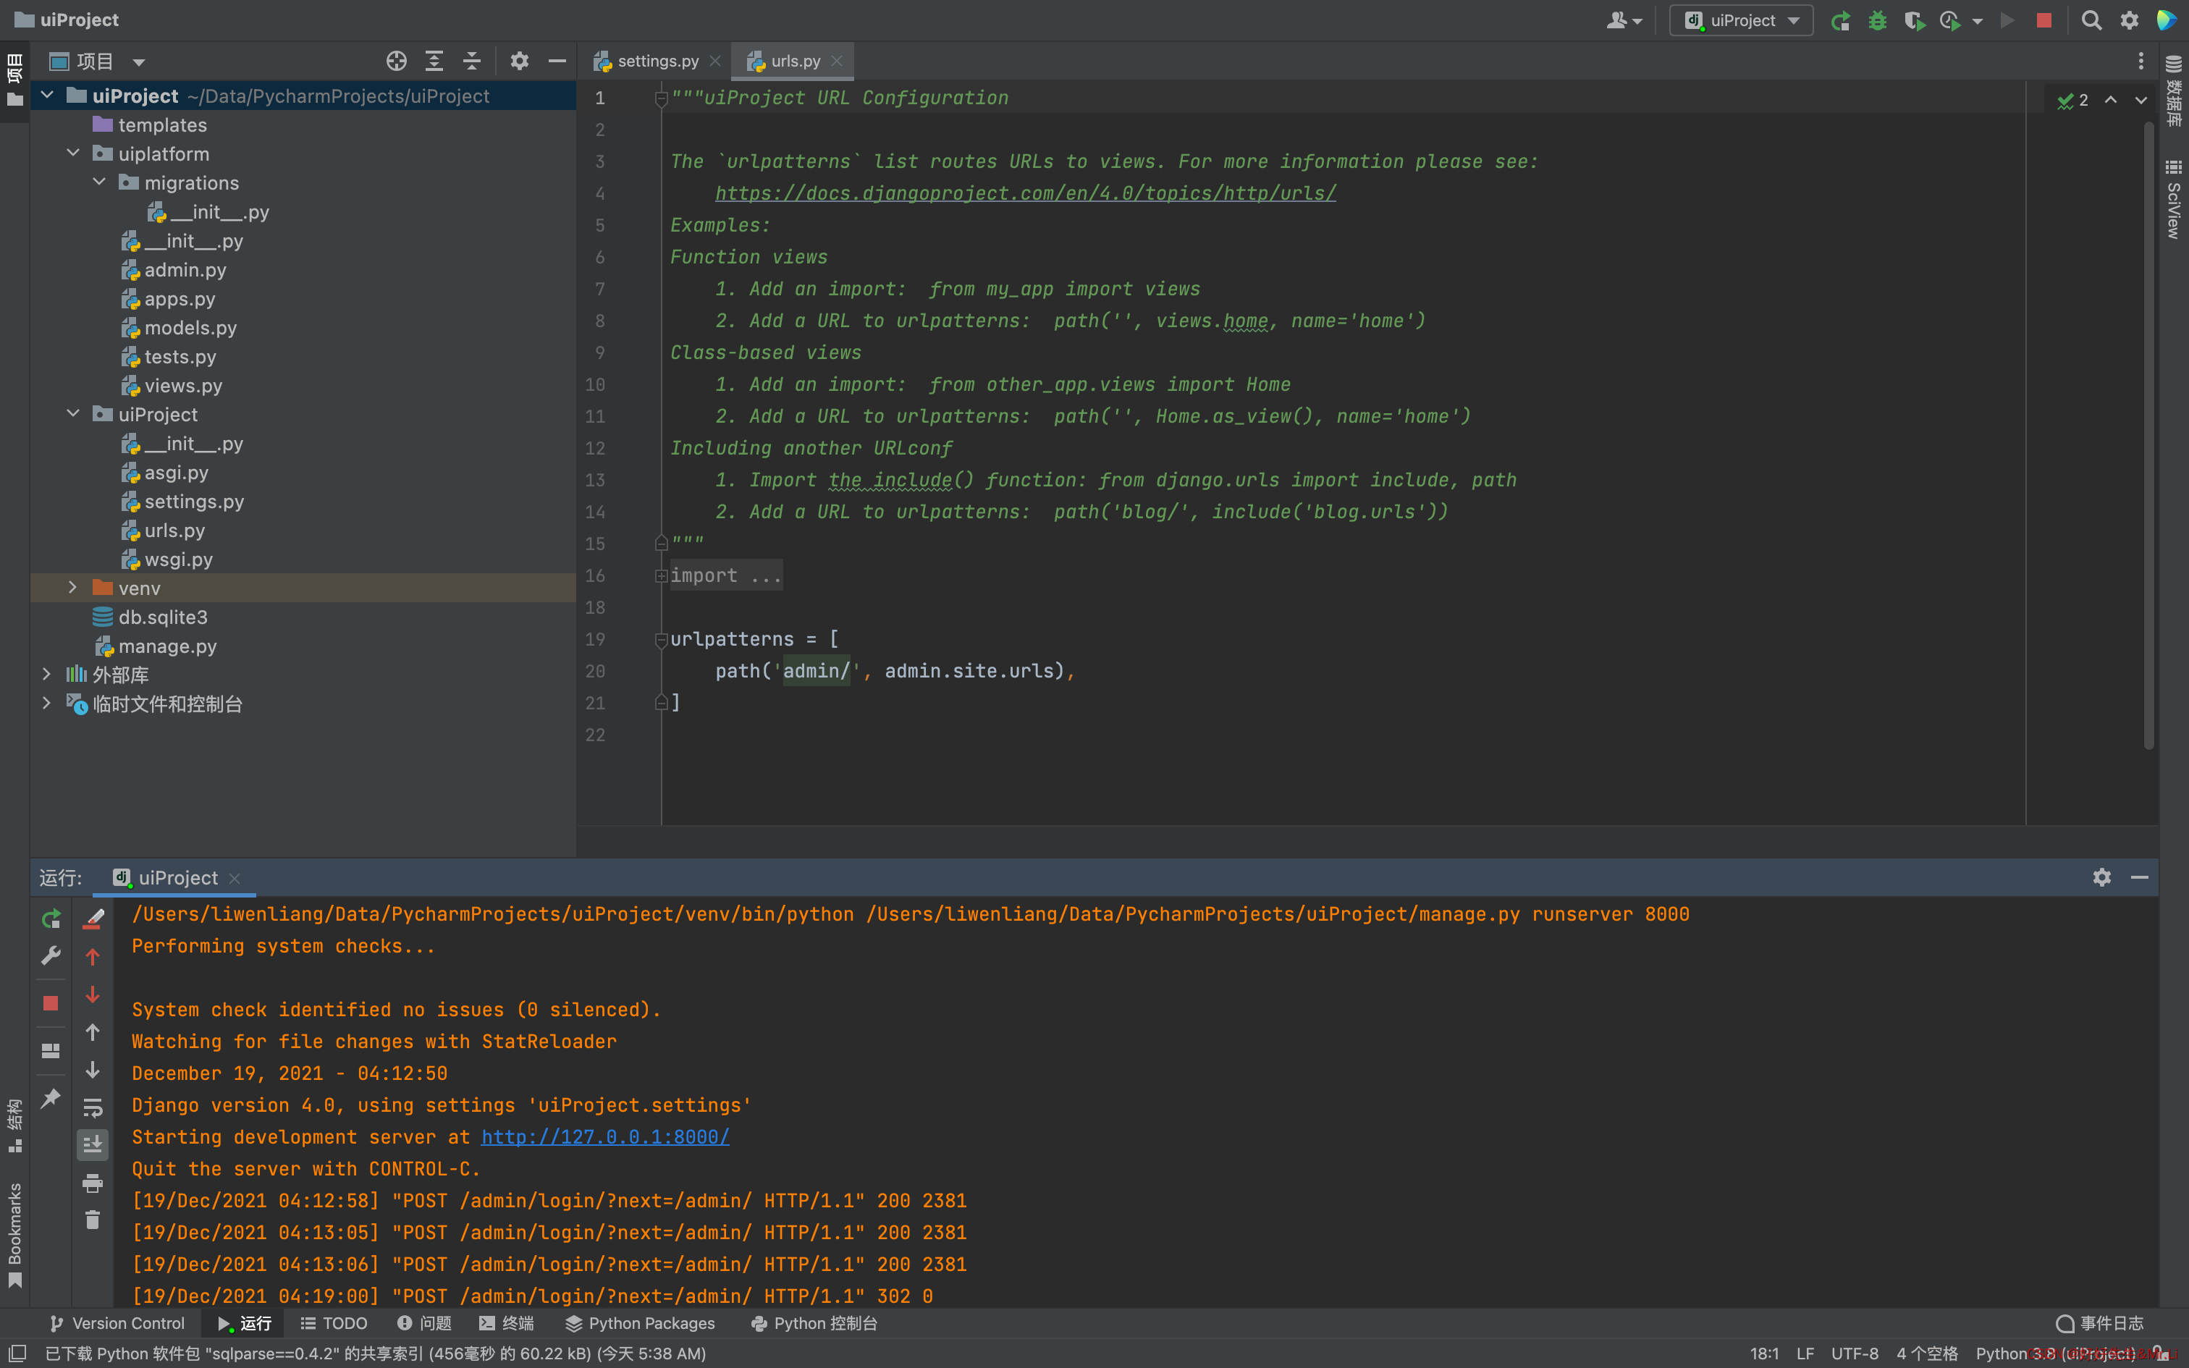Open IDE settings gear in top toolbar

click(2130, 21)
